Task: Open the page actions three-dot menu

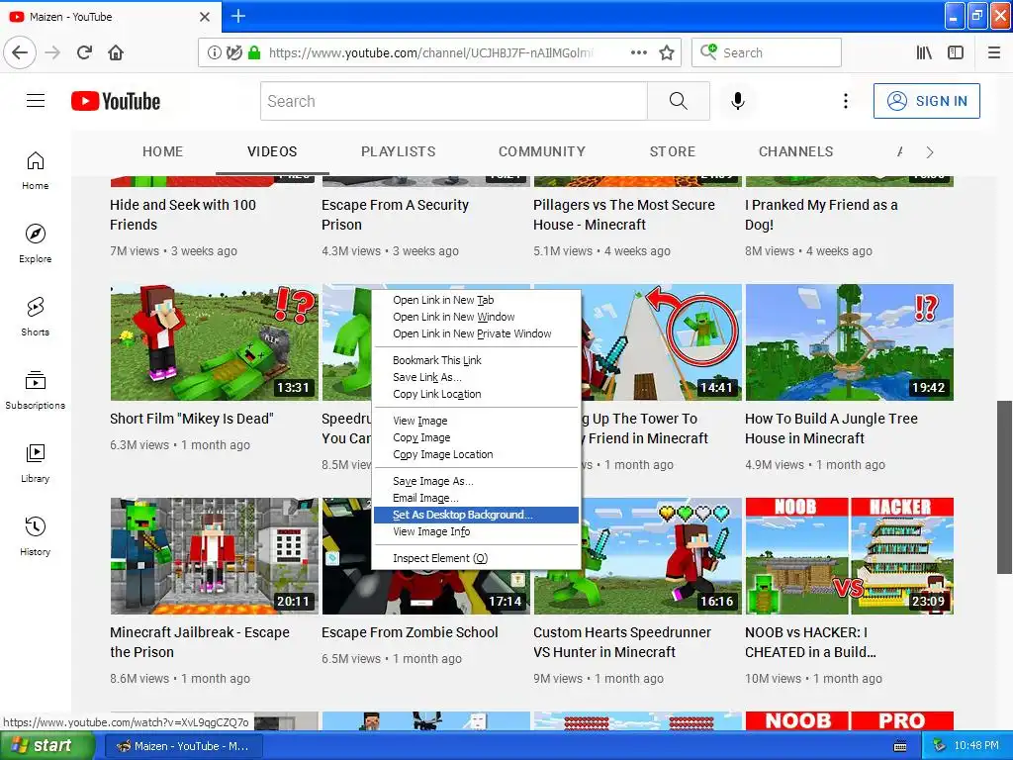Action: 639,53
